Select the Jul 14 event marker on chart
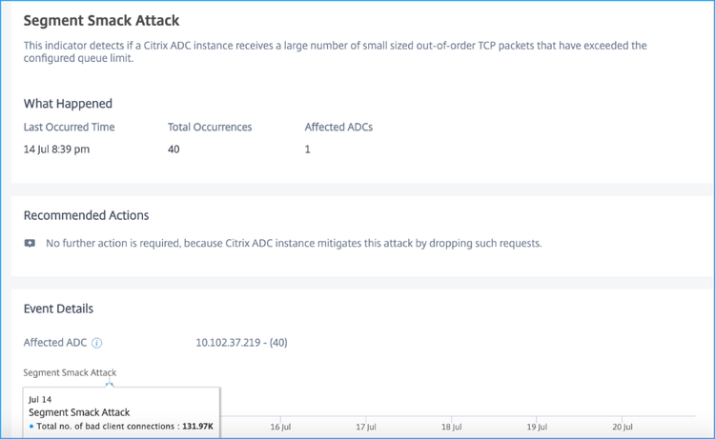715x439 pixels. pos(109,385)
